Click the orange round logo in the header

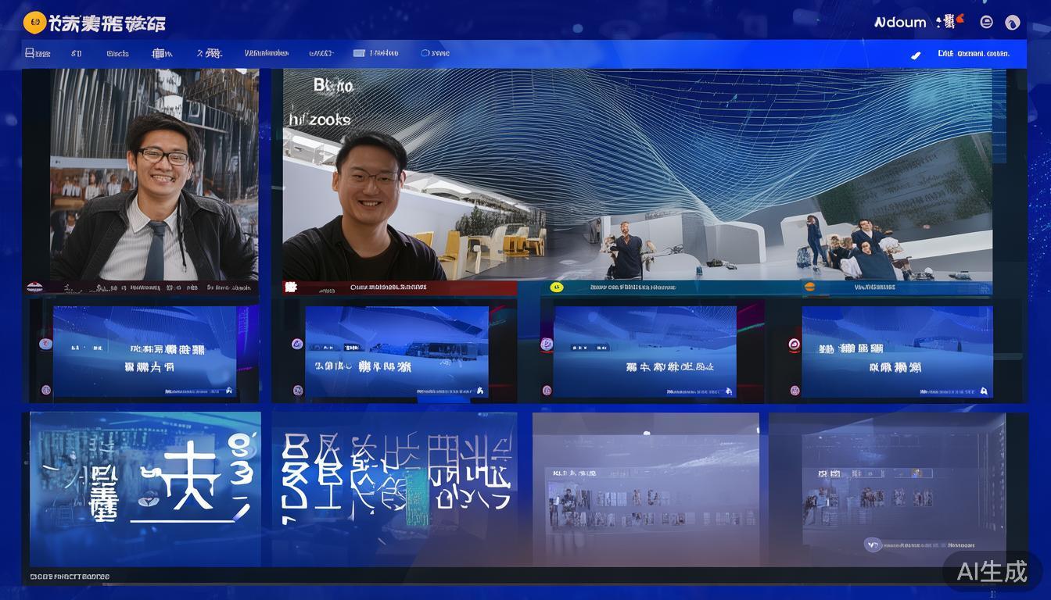[34, 23]
